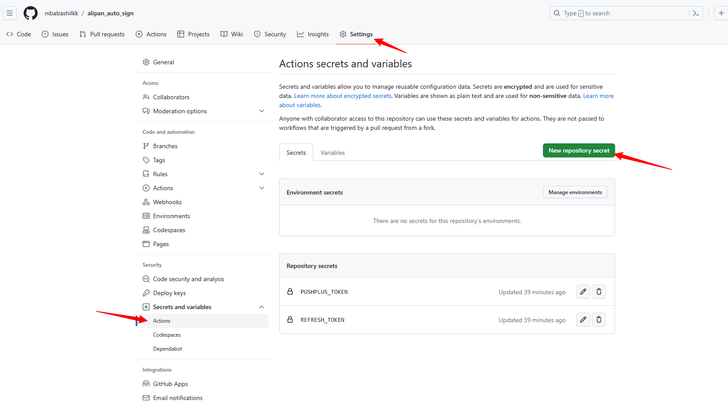Edit the REFRESH_TOKEN secret with pencil icon
Image resolution: width=728 pixels, height=407 pixels.
coord(583,320)
